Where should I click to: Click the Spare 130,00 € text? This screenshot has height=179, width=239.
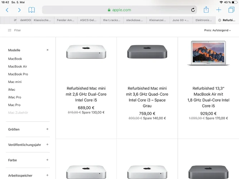click(x=93, y=112)
